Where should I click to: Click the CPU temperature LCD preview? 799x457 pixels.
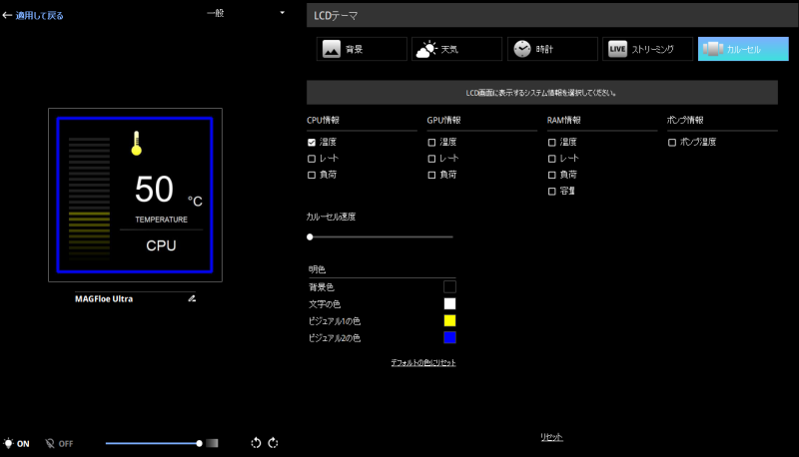click(x=134, y=194)
